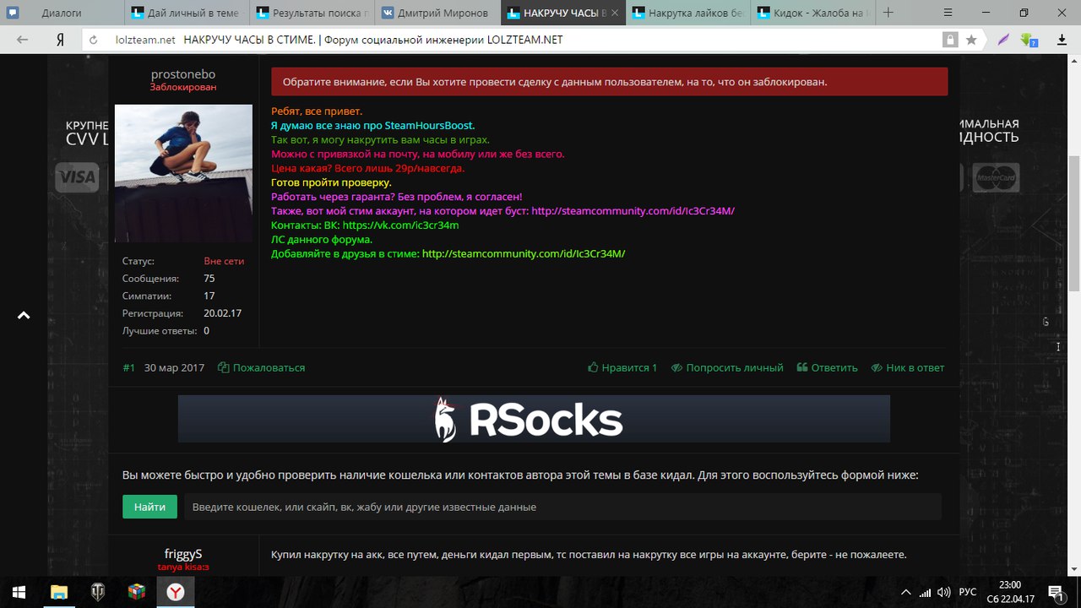Click the purple feather extension icon

1002,40
